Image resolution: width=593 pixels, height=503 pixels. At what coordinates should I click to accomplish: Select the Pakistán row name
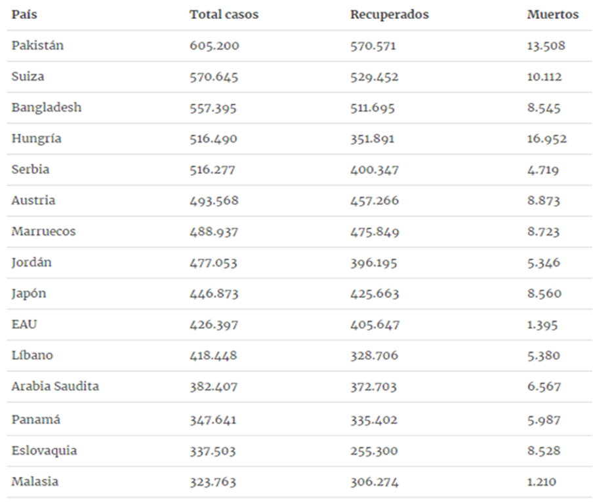click(x=37, y=45)
